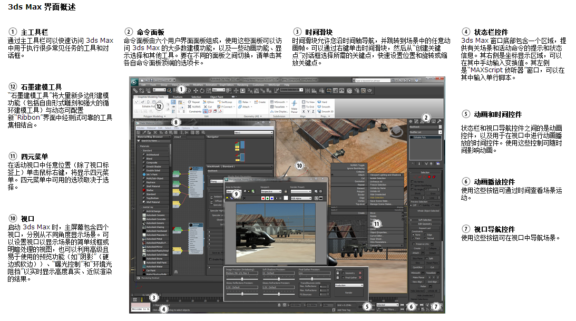Click Bind to Space Warp icon
576x321 pixels.
click(148, 90)
